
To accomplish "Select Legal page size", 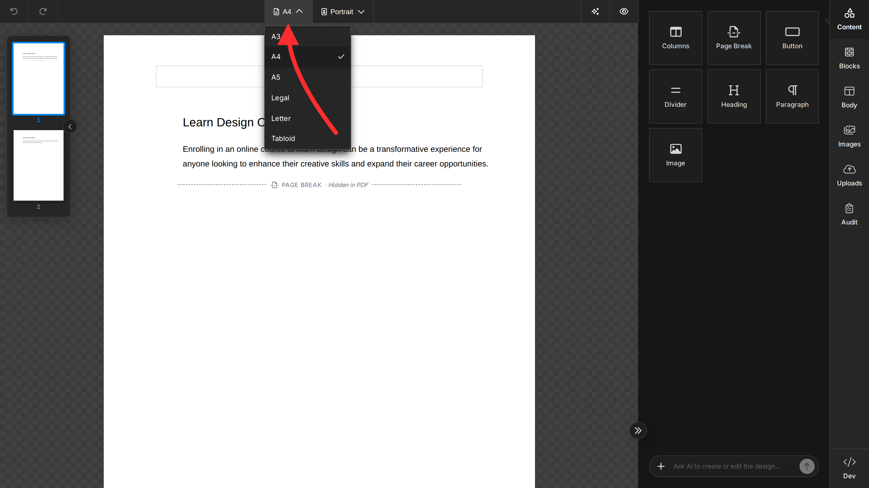I will (308, 98).
